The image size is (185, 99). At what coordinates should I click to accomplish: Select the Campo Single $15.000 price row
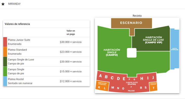46,71
